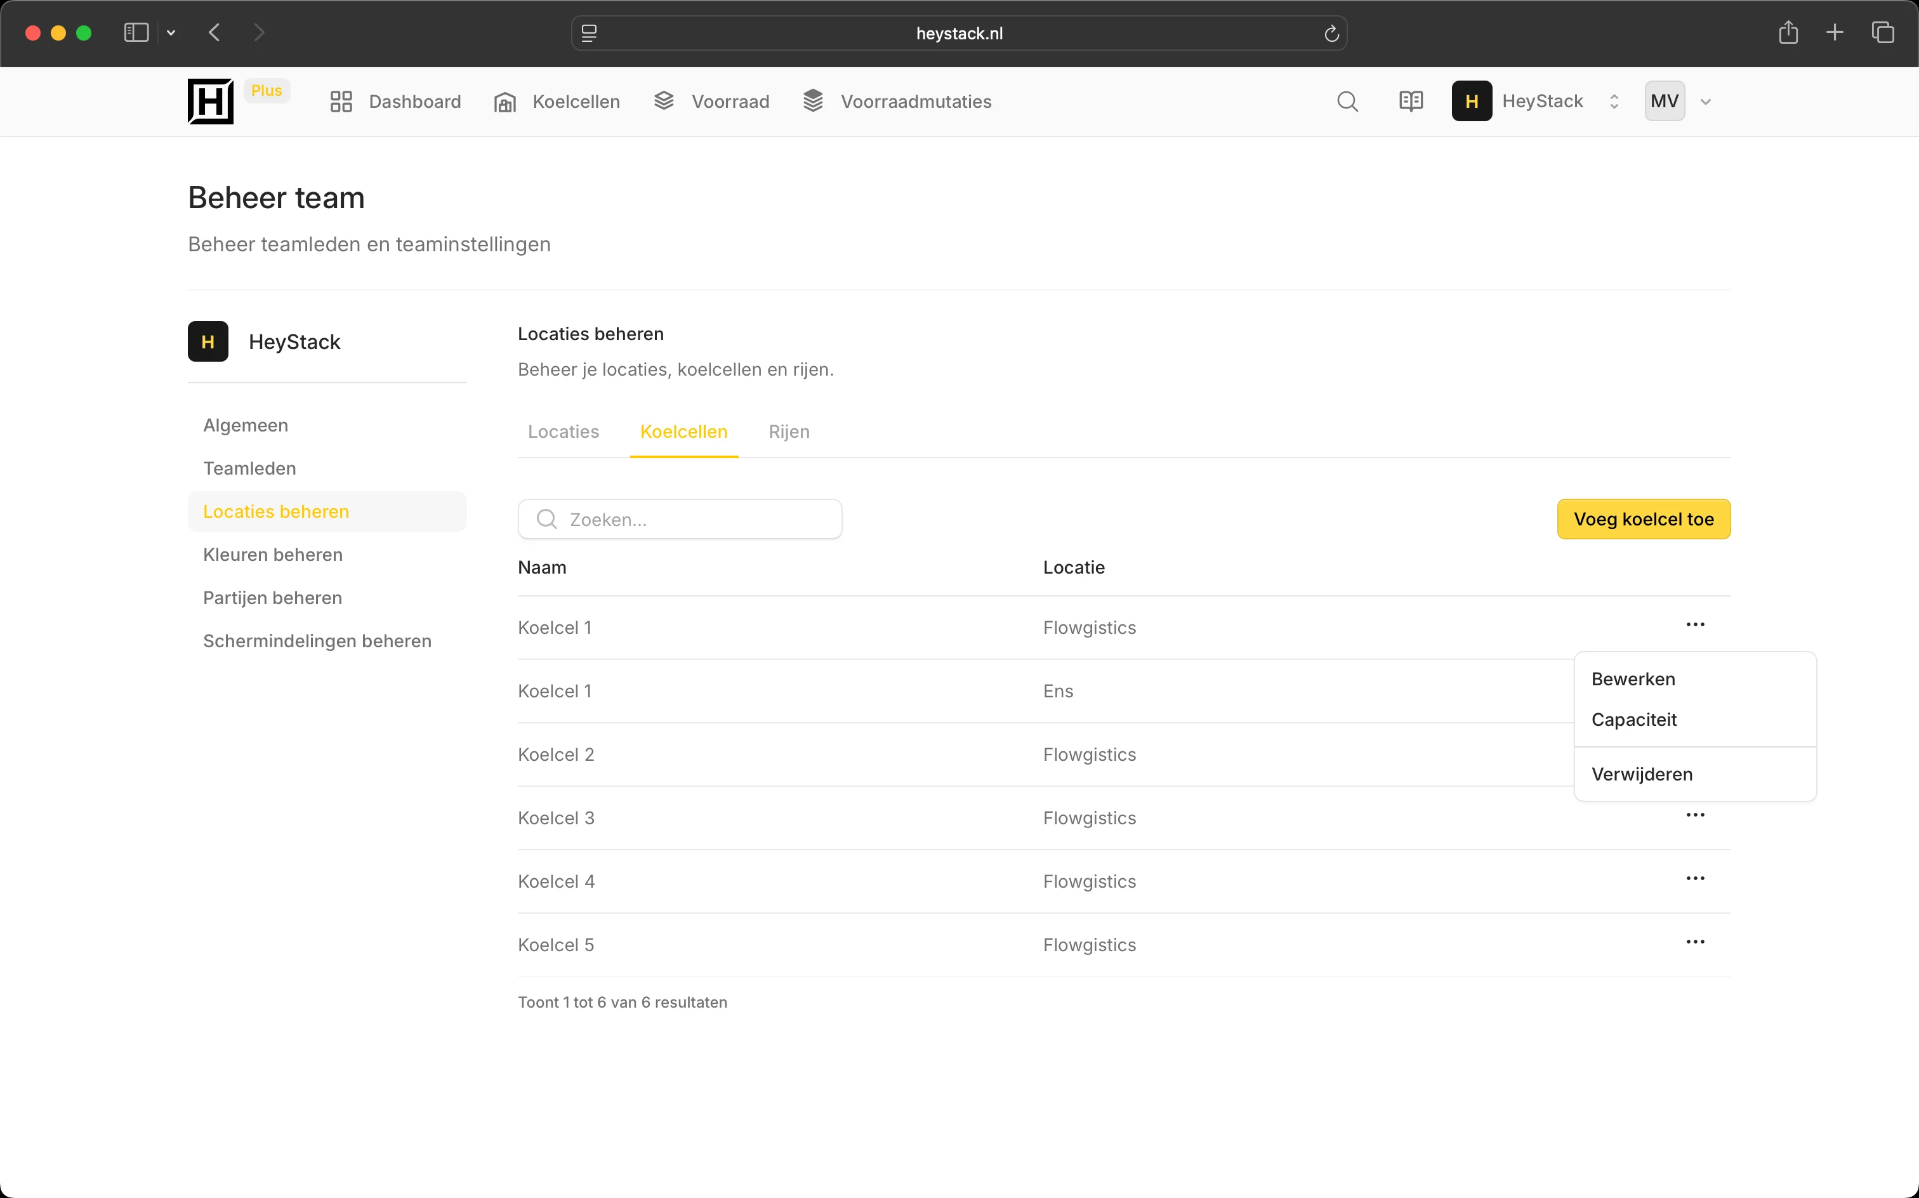
Task: Go back with the browser back arrow
Action: click(214, 32)
